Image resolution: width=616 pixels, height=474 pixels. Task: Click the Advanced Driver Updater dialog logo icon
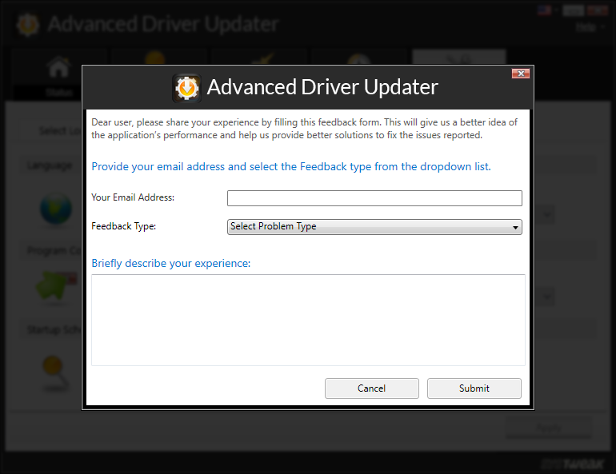pyautogui.click(x=186, y=88)
